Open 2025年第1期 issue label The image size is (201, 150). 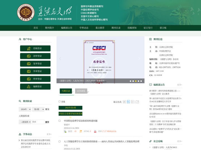click(70, 108)
